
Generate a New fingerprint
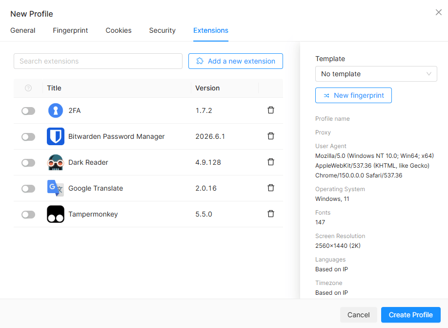[353, 95]
